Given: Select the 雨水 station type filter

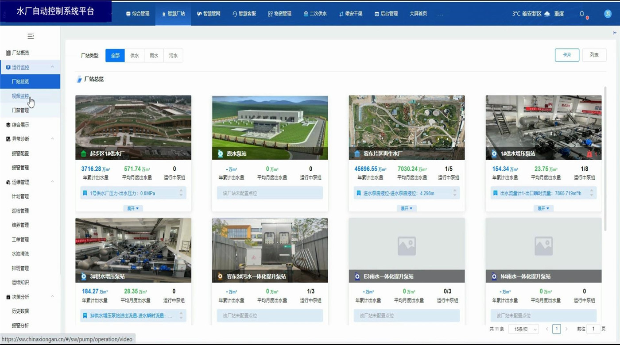Looking at the screenshot, I should point(154,56).
